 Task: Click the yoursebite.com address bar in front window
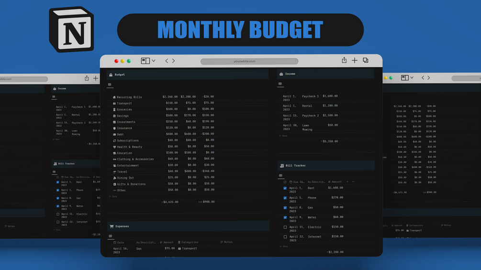[249, 61]
